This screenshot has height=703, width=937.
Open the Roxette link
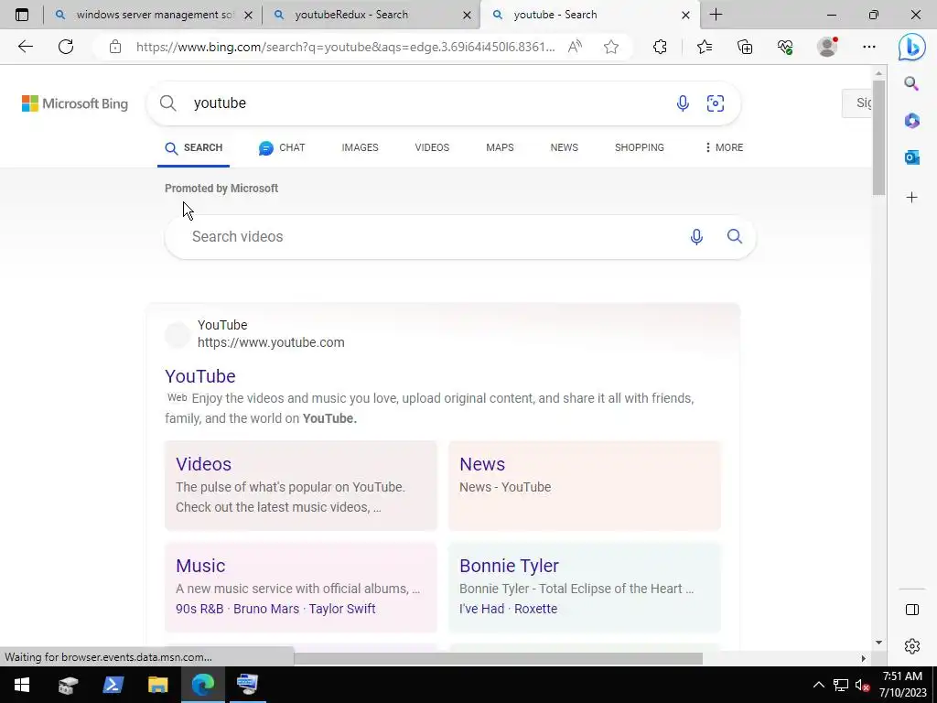(x=535, y=609)
